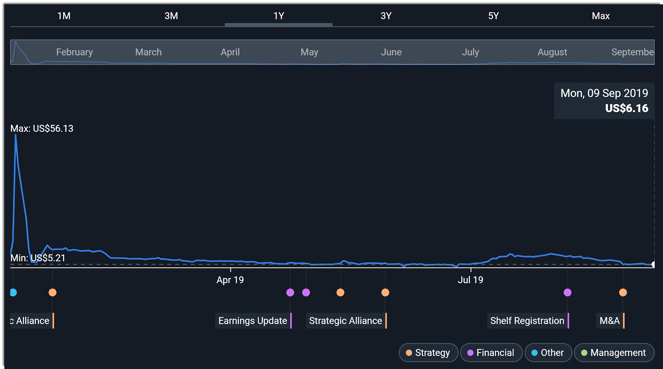Click the orange dot between purple dots and Strategic Alliance dot
The height and width of the screenshot is (369, 663).
click(x=340, y=293)
